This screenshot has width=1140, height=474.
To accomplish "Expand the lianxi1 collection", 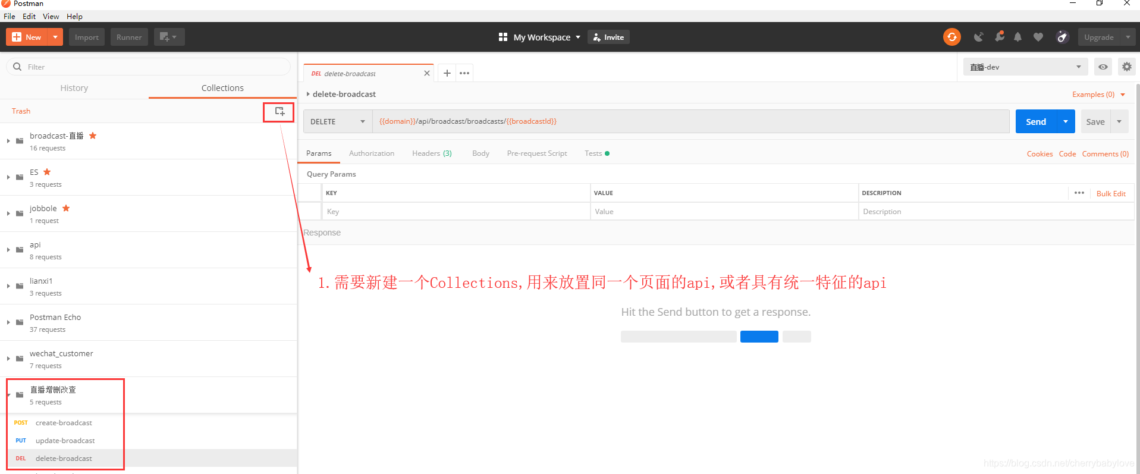I will click(8, 286).
